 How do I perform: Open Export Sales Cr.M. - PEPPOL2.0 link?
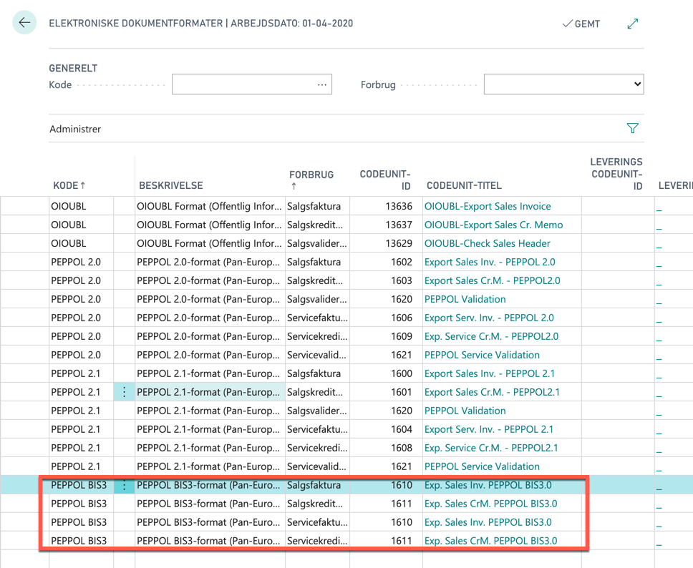tap(493, 280)
